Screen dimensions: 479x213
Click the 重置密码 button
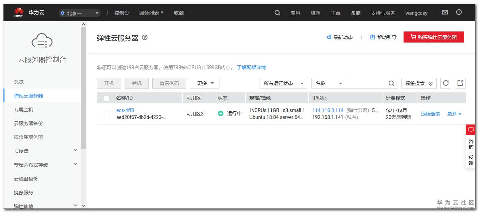(x=169, y=83)
